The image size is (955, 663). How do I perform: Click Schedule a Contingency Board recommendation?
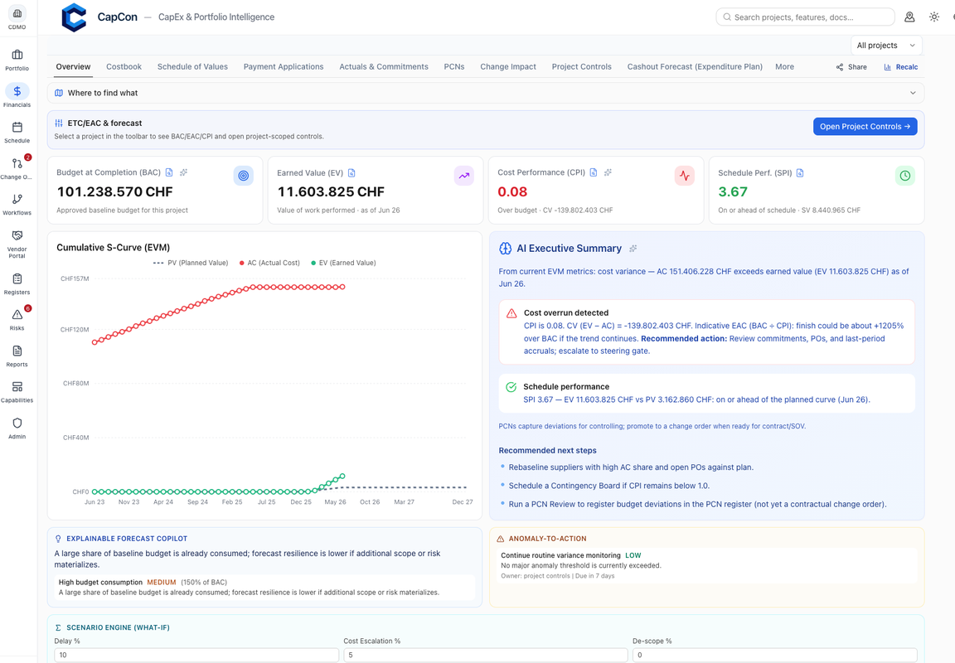(609, 486)
